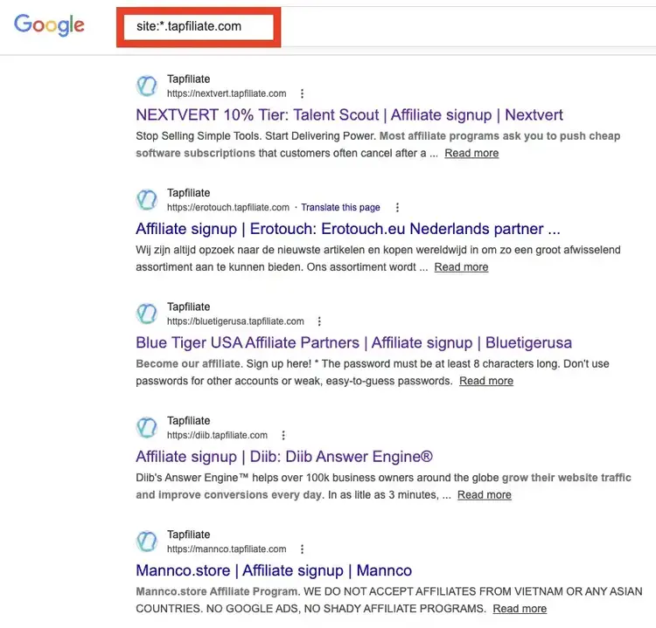Image resolution: width=656 pixels, height=628 pixels.
Task: Click the snippet starting 'Become our affiliate'
Action: point(373,372)
